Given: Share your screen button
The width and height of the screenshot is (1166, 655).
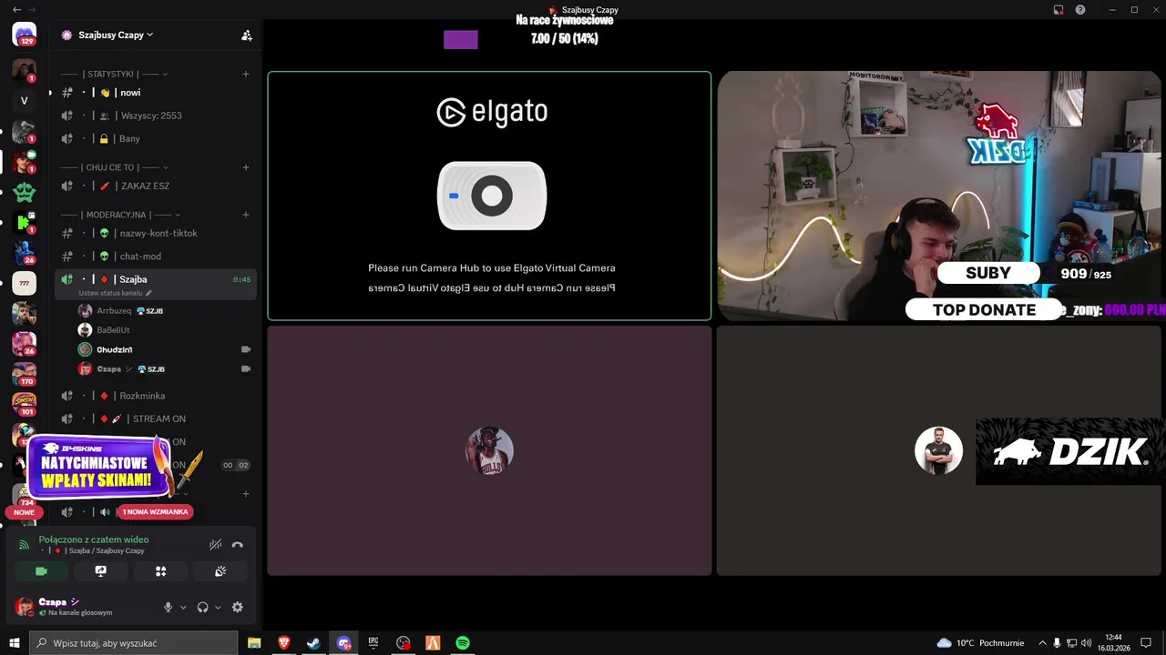Looking at the screenshot, I should point(101,571).
